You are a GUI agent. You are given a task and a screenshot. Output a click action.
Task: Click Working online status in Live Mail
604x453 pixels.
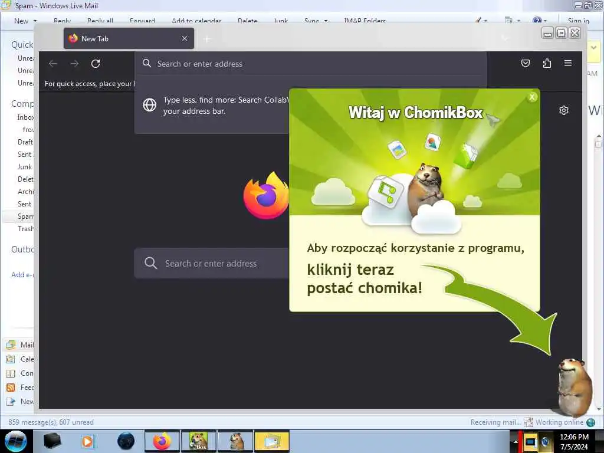coord(559,422)
